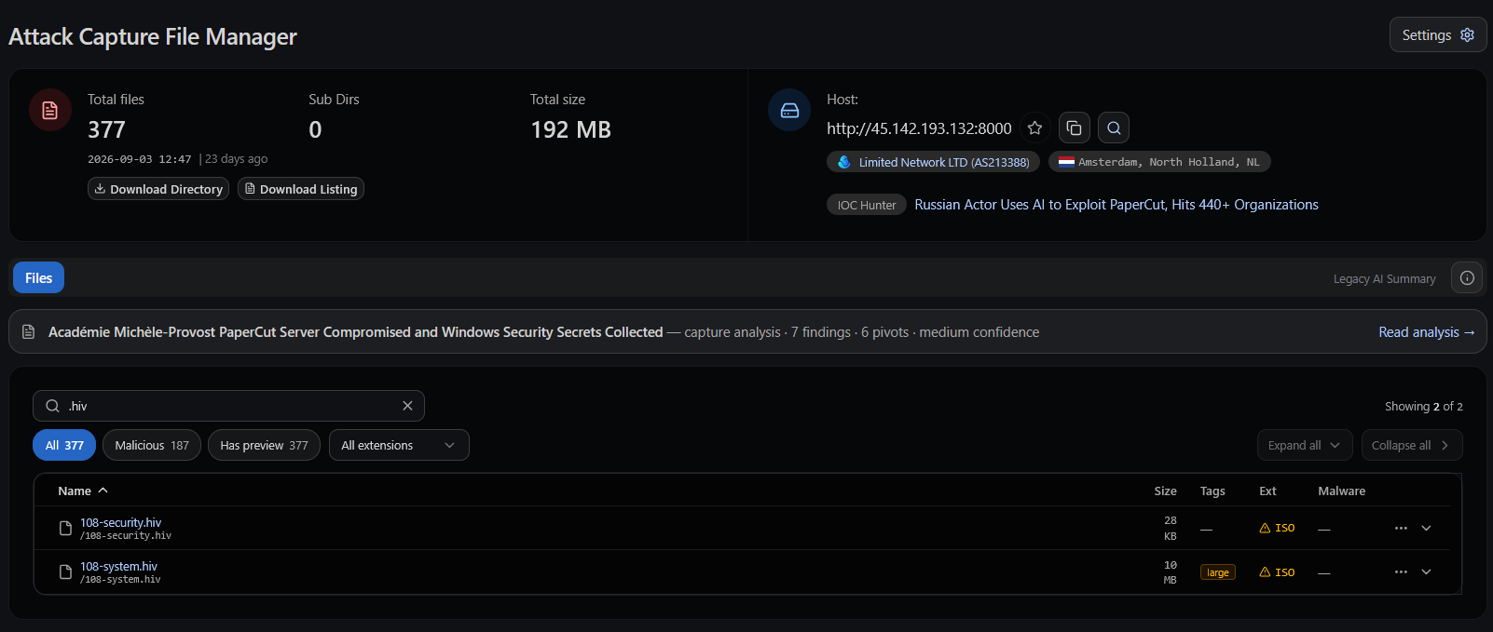Screen dimensions: 1493x632
Task: Click the file icon for 108-security.hiv
Action: coord(65,528)
